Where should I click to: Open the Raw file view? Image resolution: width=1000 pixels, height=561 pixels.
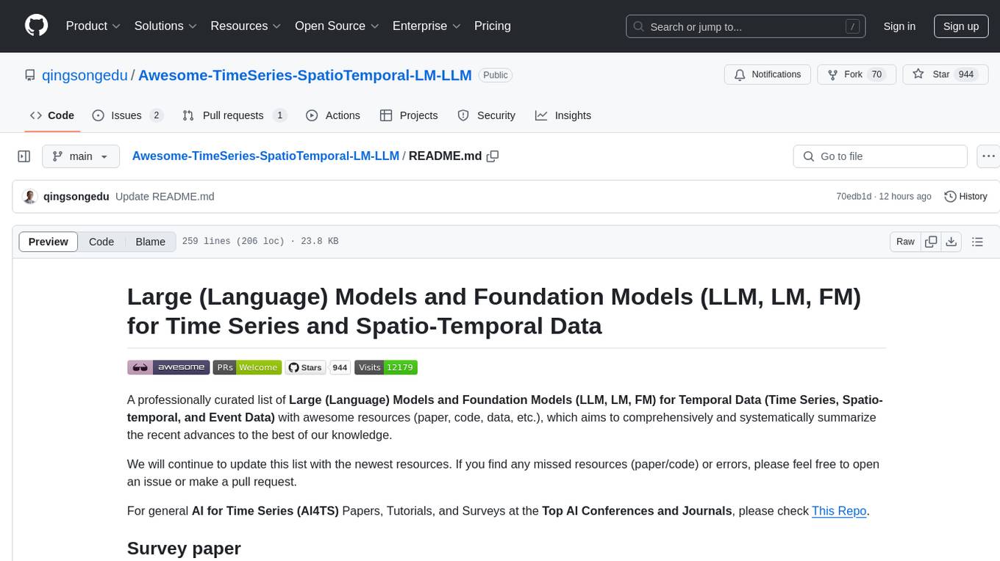pos(905,242)
